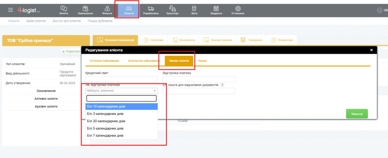The height and width of the screenshot is (158, 388).
Task: Select Б/п 10 календарних днів option
Action: pos(121,106)
